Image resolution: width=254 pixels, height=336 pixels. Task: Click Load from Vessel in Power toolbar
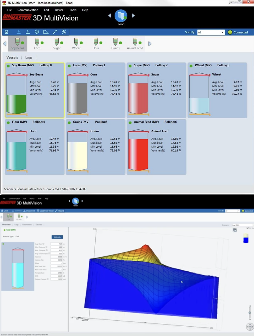pyautogui.click(x=45, y=211)
